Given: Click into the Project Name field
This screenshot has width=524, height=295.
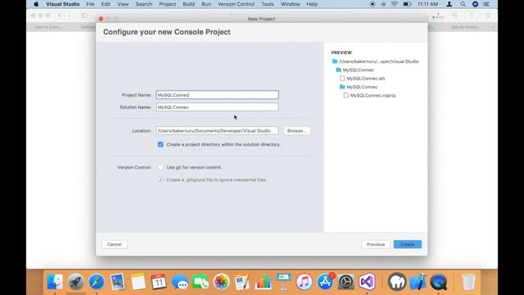Looking at the screenshot, I should (x=217, y=95).
